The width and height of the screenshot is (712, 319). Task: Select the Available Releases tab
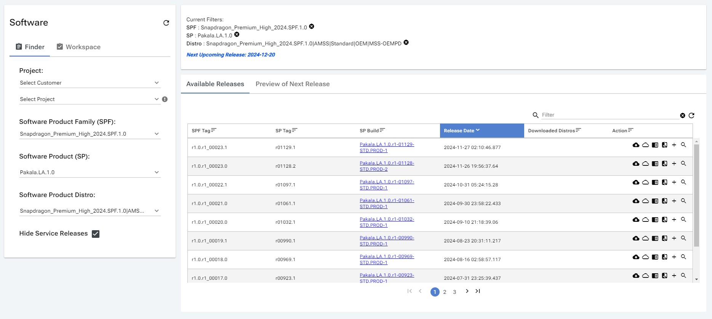(215, 84)
